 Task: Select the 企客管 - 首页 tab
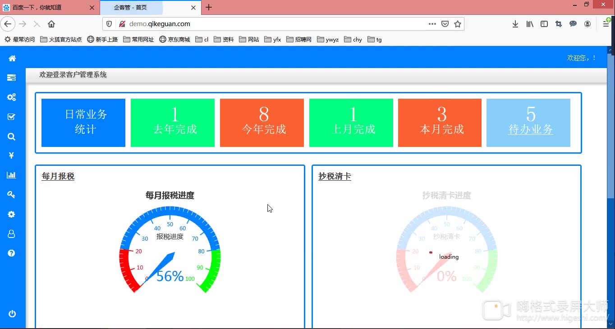pyautogui.click(x=150, y=7)
